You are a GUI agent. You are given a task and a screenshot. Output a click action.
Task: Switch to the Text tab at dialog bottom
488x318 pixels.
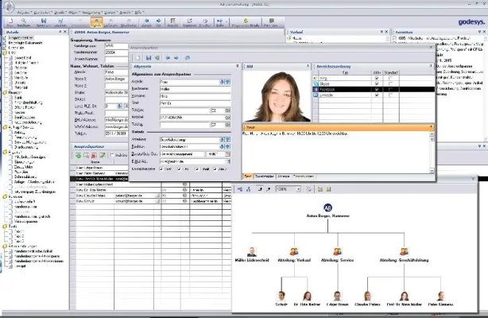(249, 175)
